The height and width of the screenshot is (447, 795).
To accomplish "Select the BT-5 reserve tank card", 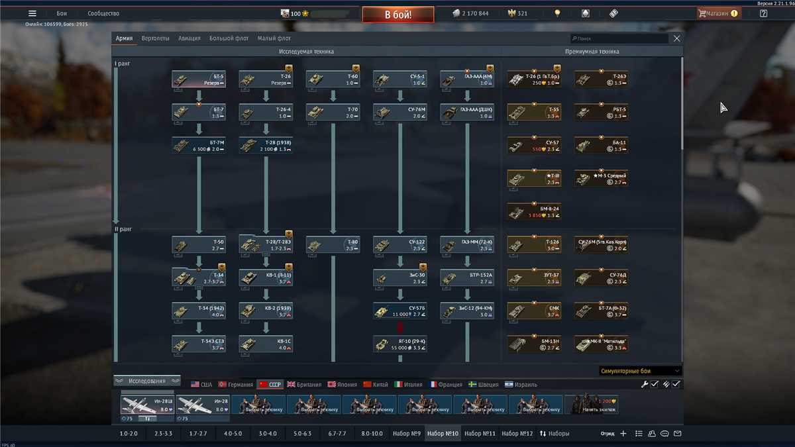I will pyautogui.click(x=199, y=79).
